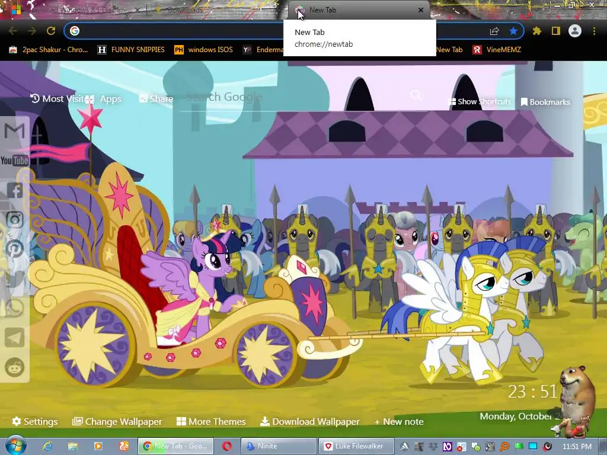Click the taskbar clock showing 11:51 PM
The height and width of the screenshot is (455, 607).
[x=577, y=447]
